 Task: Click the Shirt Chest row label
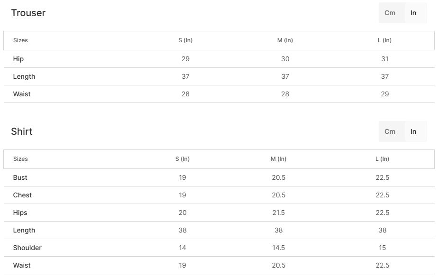22,195
